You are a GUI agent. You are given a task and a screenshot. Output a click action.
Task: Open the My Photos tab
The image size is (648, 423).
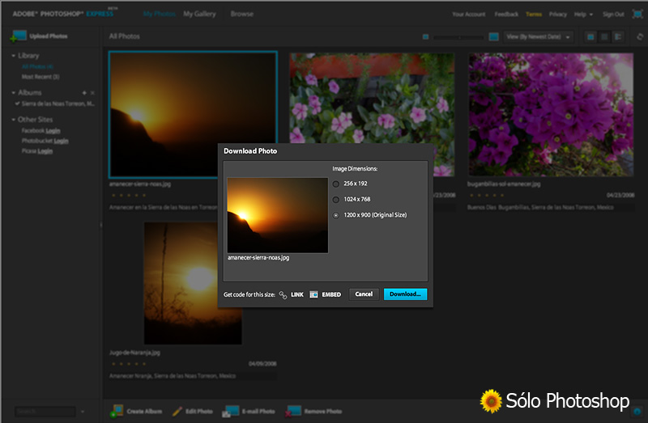pyautogui.click(x=160, y=14)
